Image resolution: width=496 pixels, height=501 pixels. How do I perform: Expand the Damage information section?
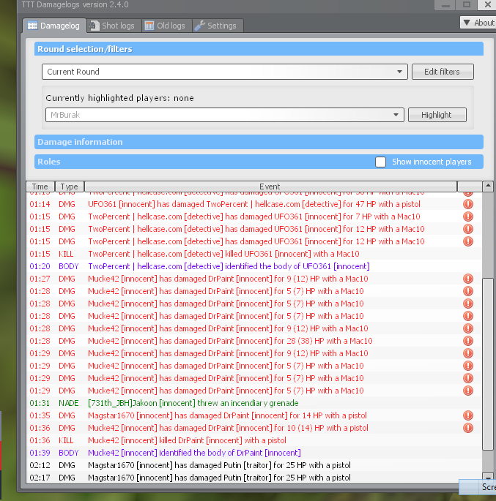[259, 142]
